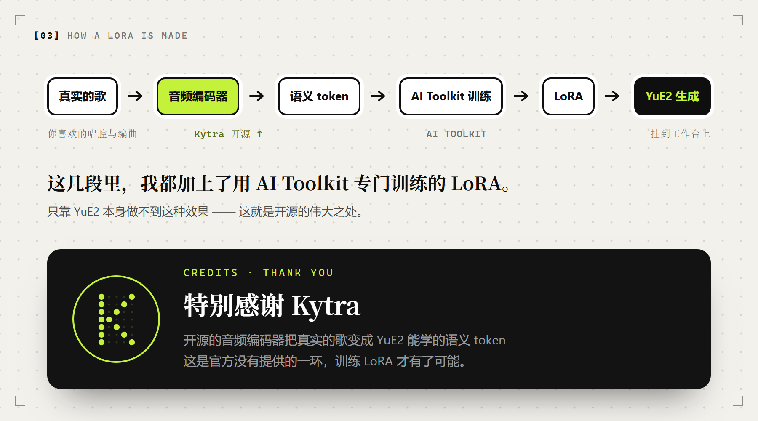Click the Kytra dotted K logo
The height and width of the screenshot is (421, 758).
click(x=116, y=319)
